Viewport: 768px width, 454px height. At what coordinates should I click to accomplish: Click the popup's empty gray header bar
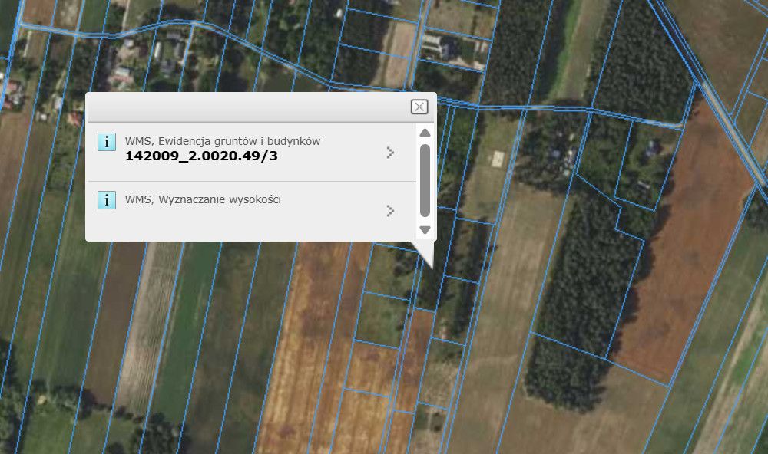point(246,107)
